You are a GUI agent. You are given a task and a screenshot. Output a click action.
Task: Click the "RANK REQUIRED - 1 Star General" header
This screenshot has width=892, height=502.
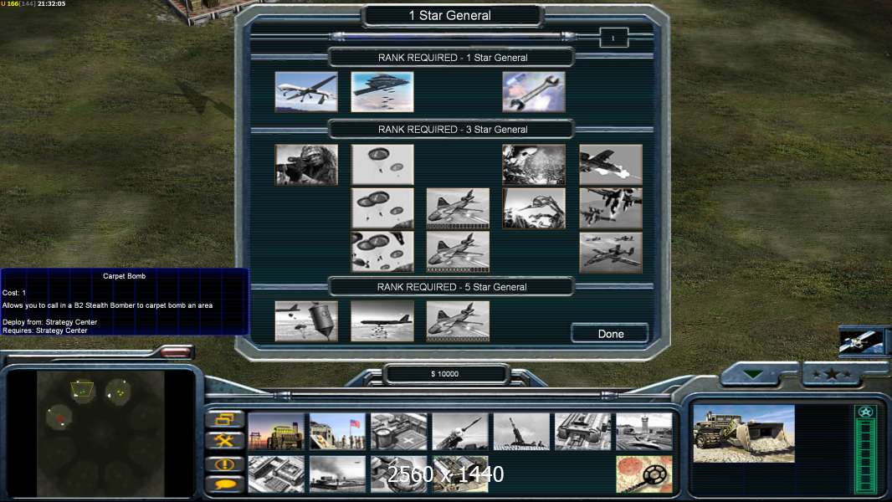[452, 58]
